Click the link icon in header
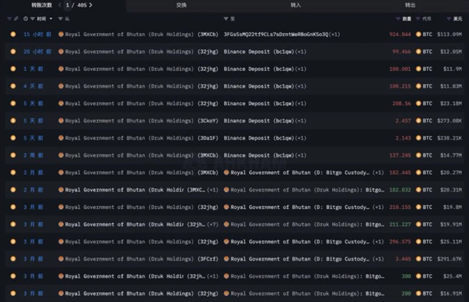Image resolution: width=469 pixels, height=302 pixels. (16, 18)
